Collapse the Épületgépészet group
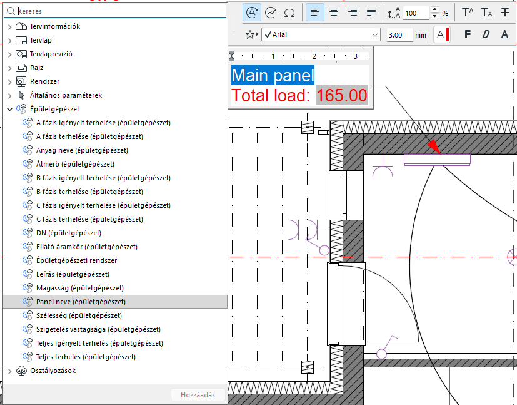 9,110
